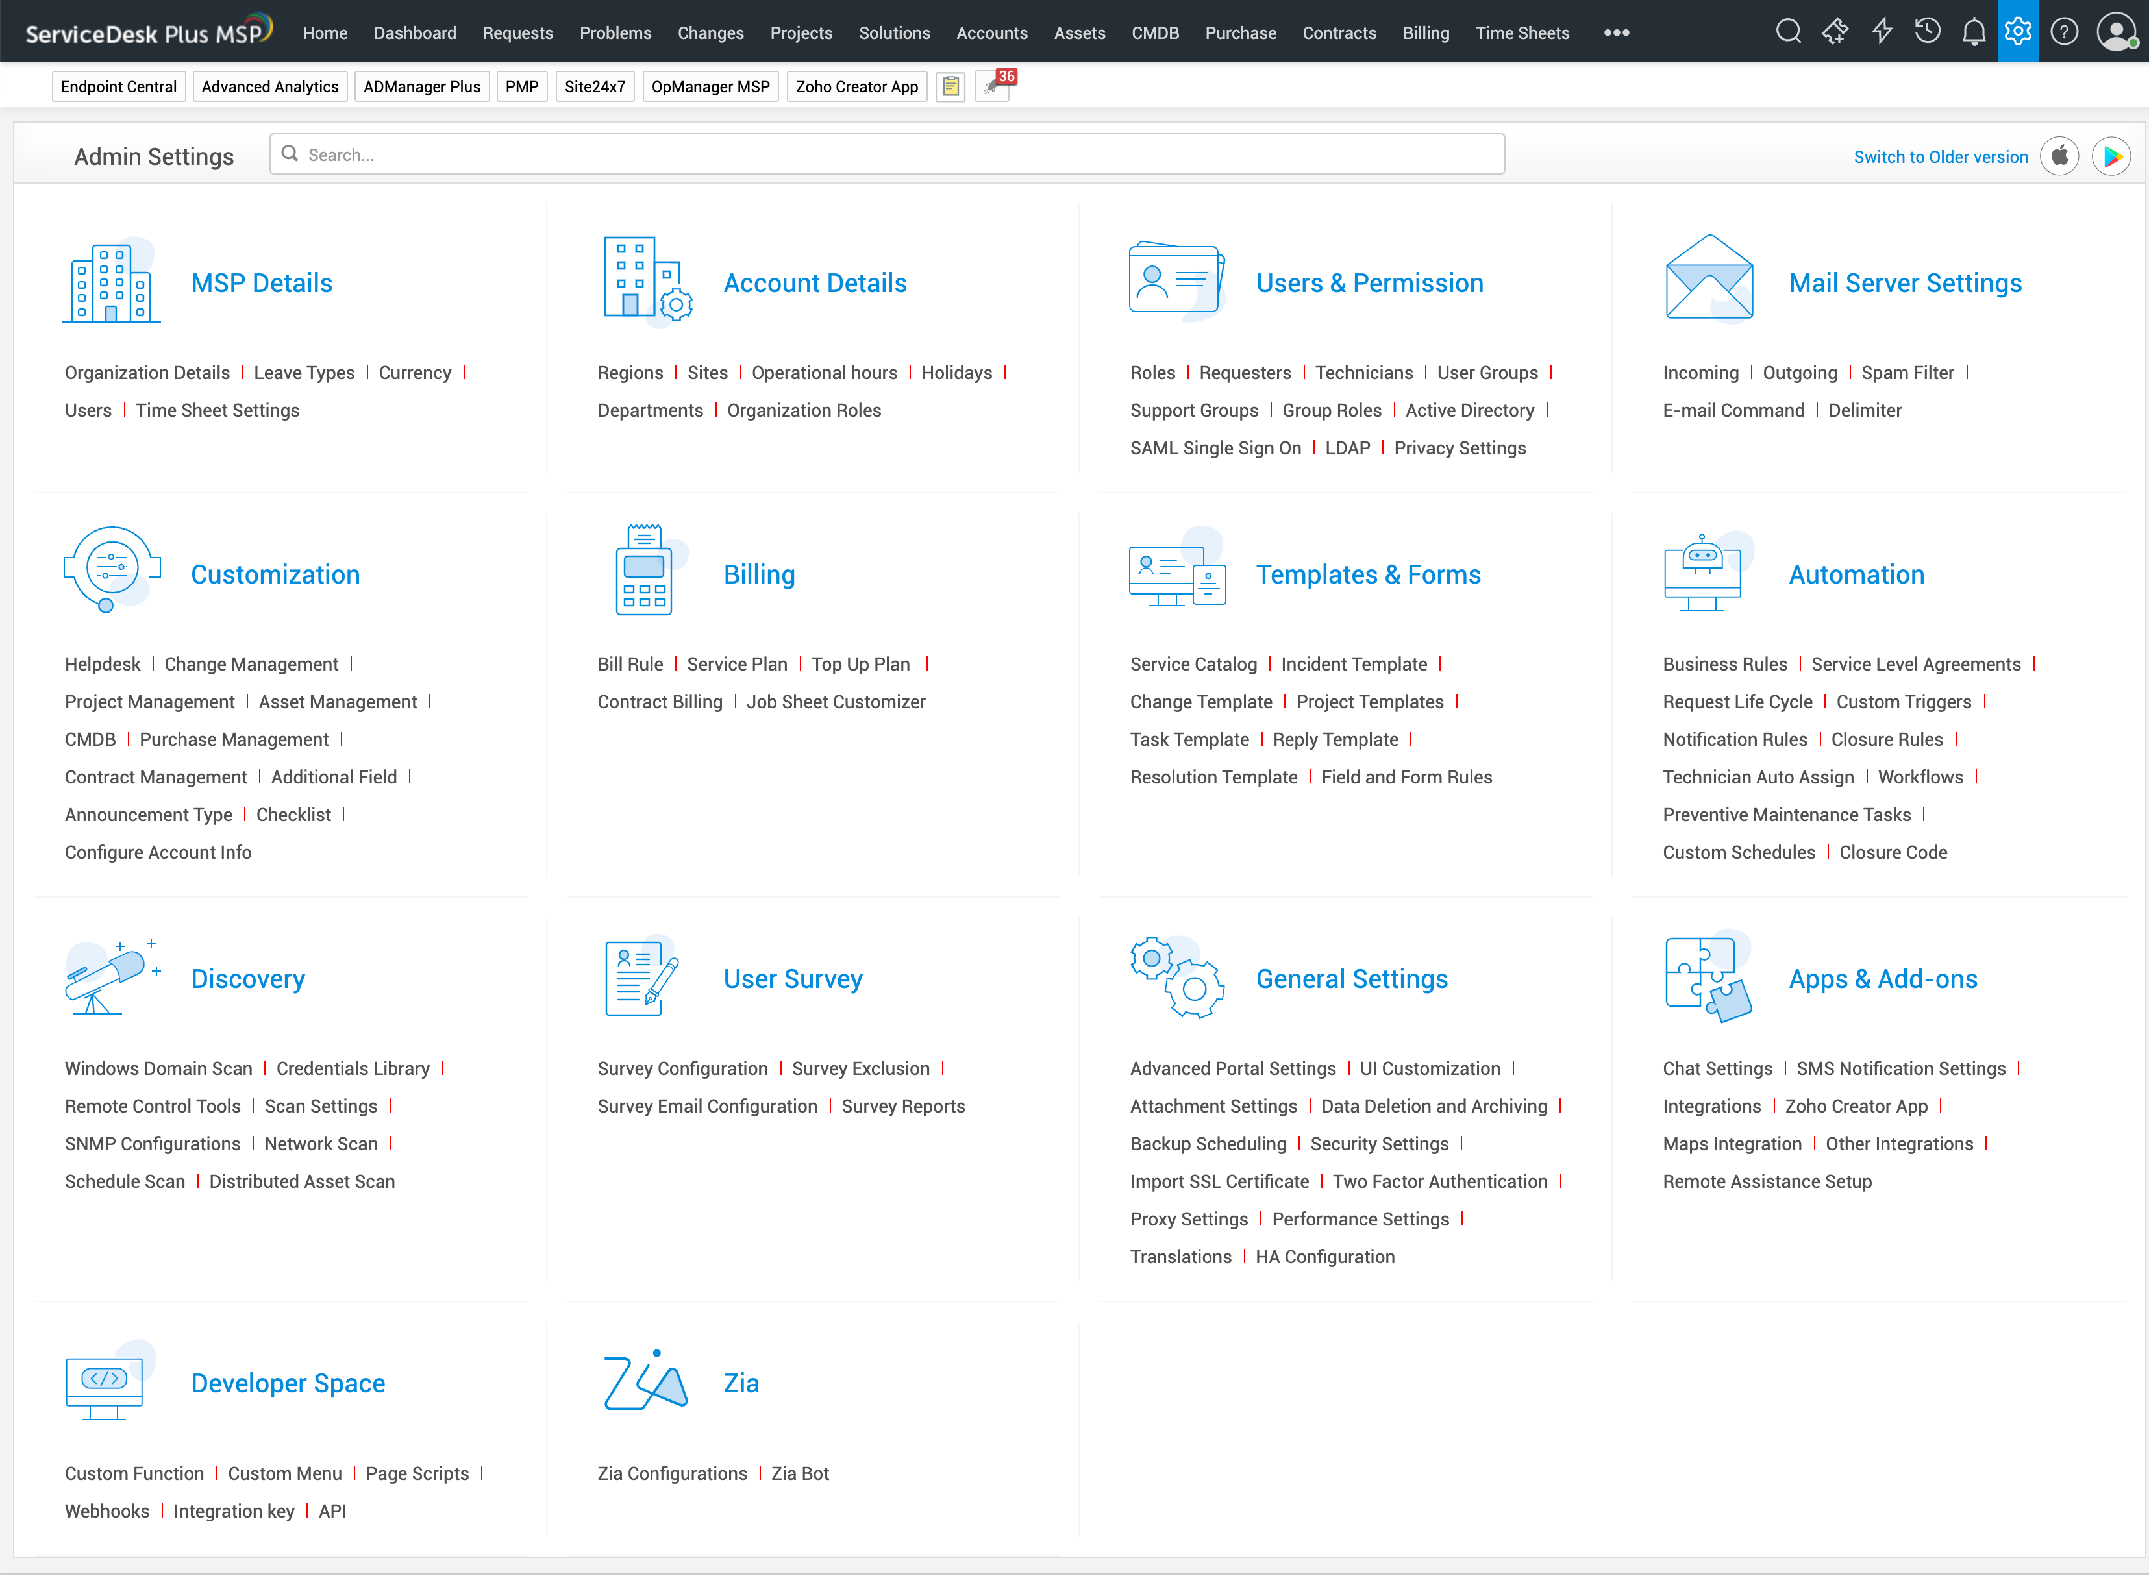Go to the Assets tab
Screen dimensions: 2149x1576
(x=1079, y=32)
